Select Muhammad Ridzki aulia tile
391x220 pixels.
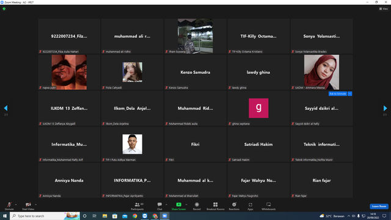click(195, 108)
